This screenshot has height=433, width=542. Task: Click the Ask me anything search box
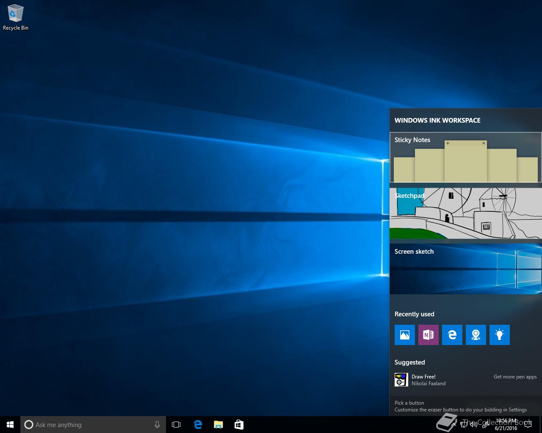pos(93,425)
